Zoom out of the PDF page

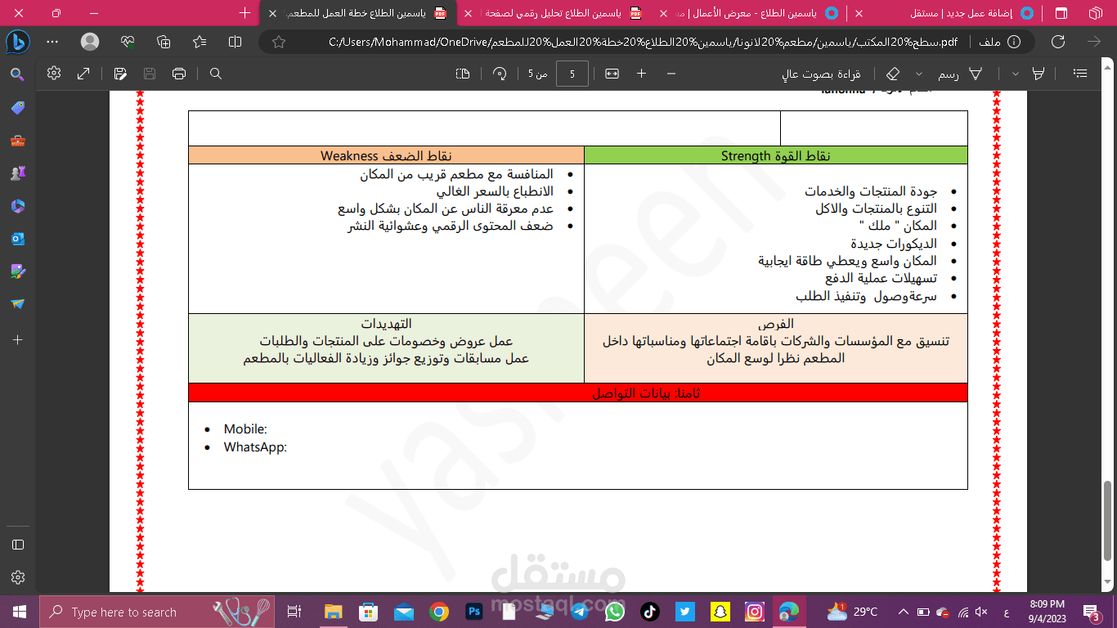pos(671,74)
